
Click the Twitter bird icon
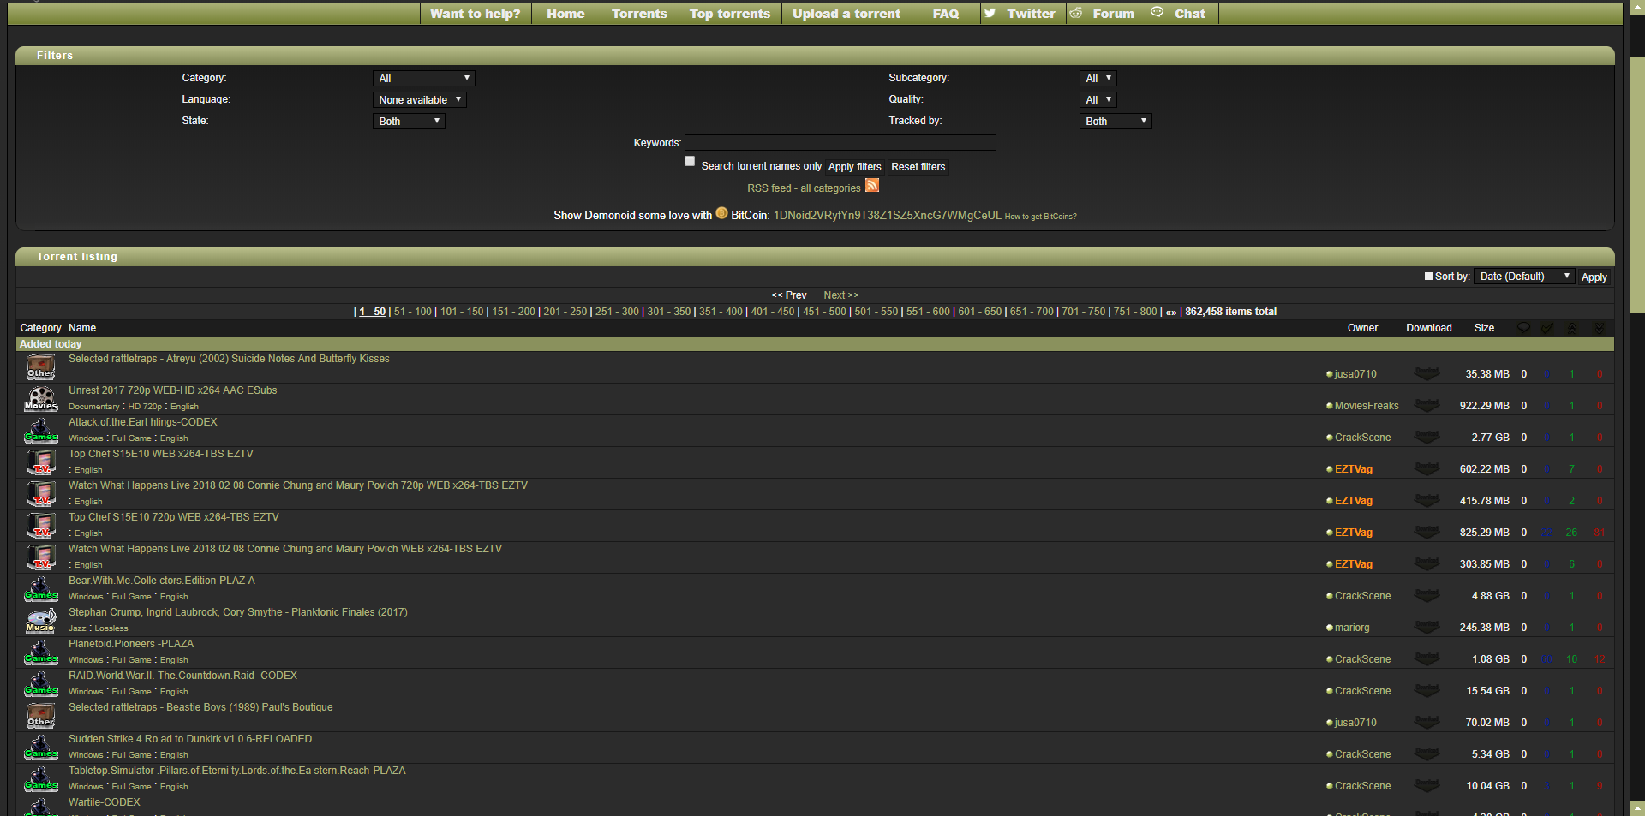(x=990, y=13)
